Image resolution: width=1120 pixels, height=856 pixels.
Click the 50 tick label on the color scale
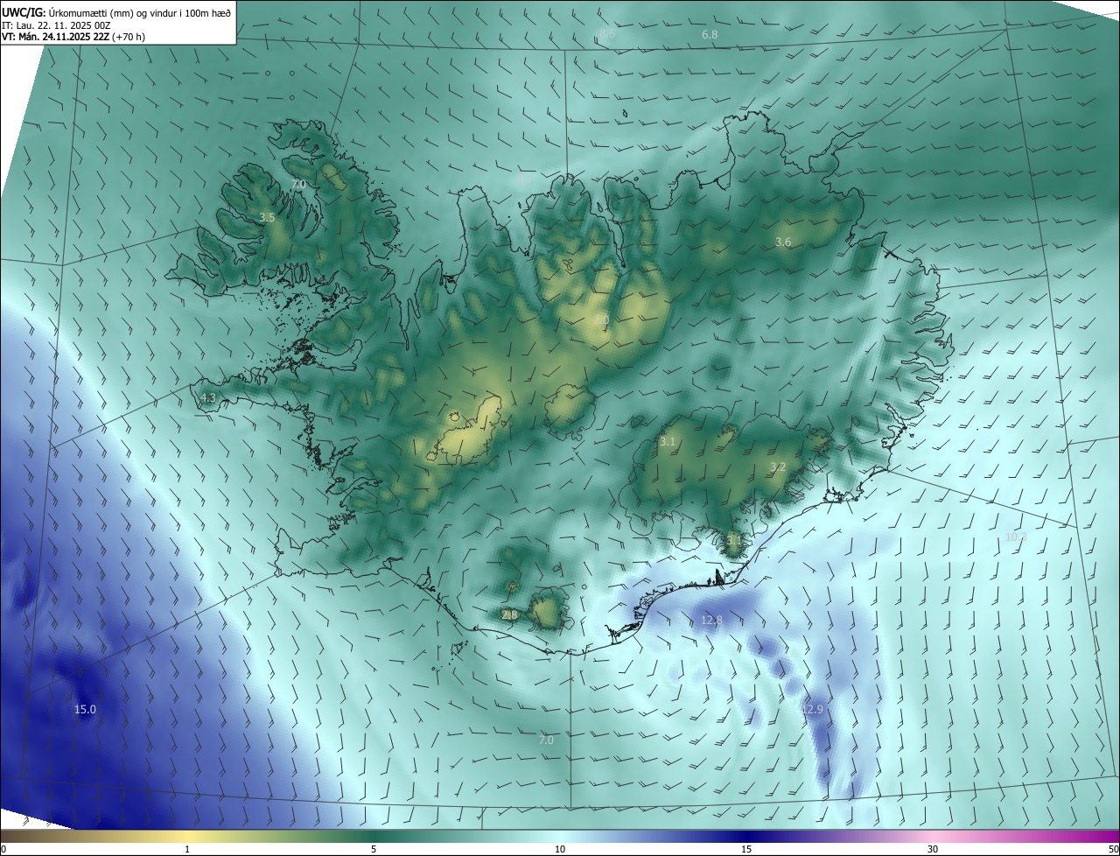pos(1113,850)
